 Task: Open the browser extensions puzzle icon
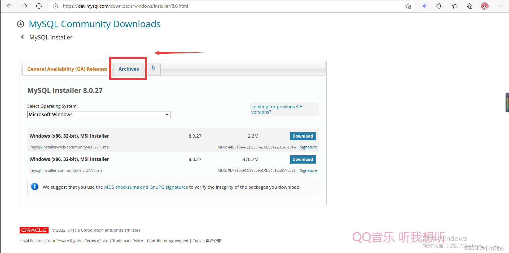439,6
